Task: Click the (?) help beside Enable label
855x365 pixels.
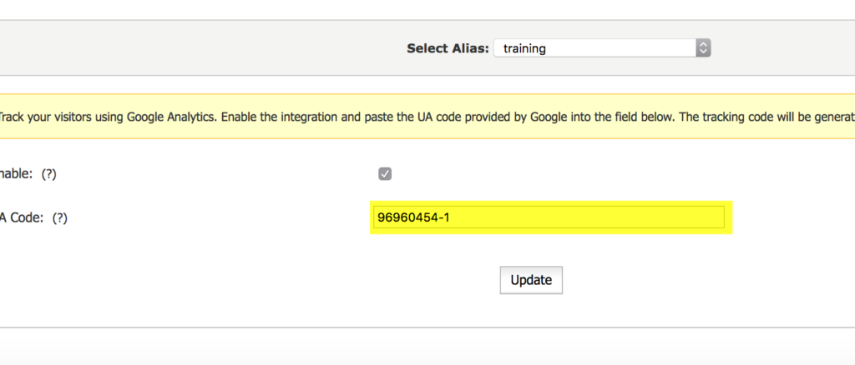Action: click(49, 174)
